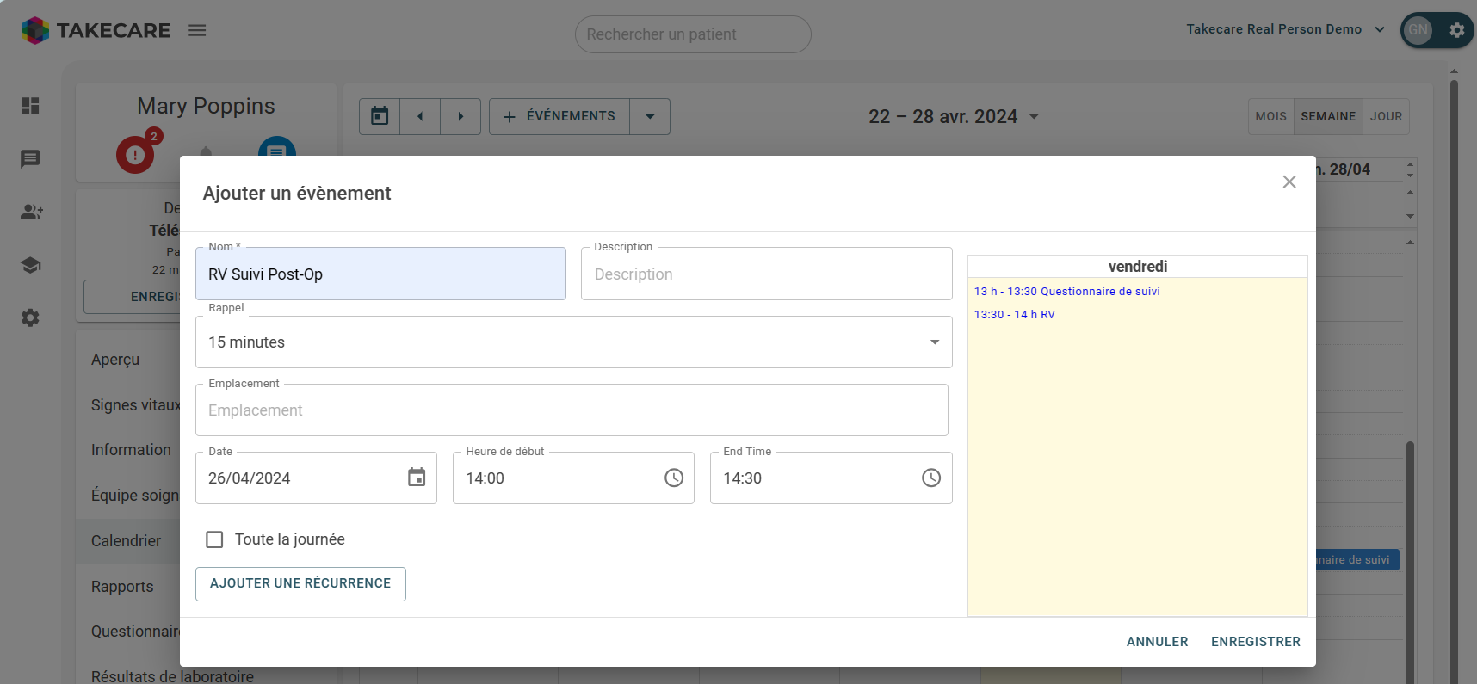Switch to the MOIS calendar view
The width and height of the screenshot is (1477, 684).
tap(1270, 117)
